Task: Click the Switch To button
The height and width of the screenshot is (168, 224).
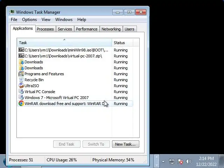Action: [x=96, y=144]
